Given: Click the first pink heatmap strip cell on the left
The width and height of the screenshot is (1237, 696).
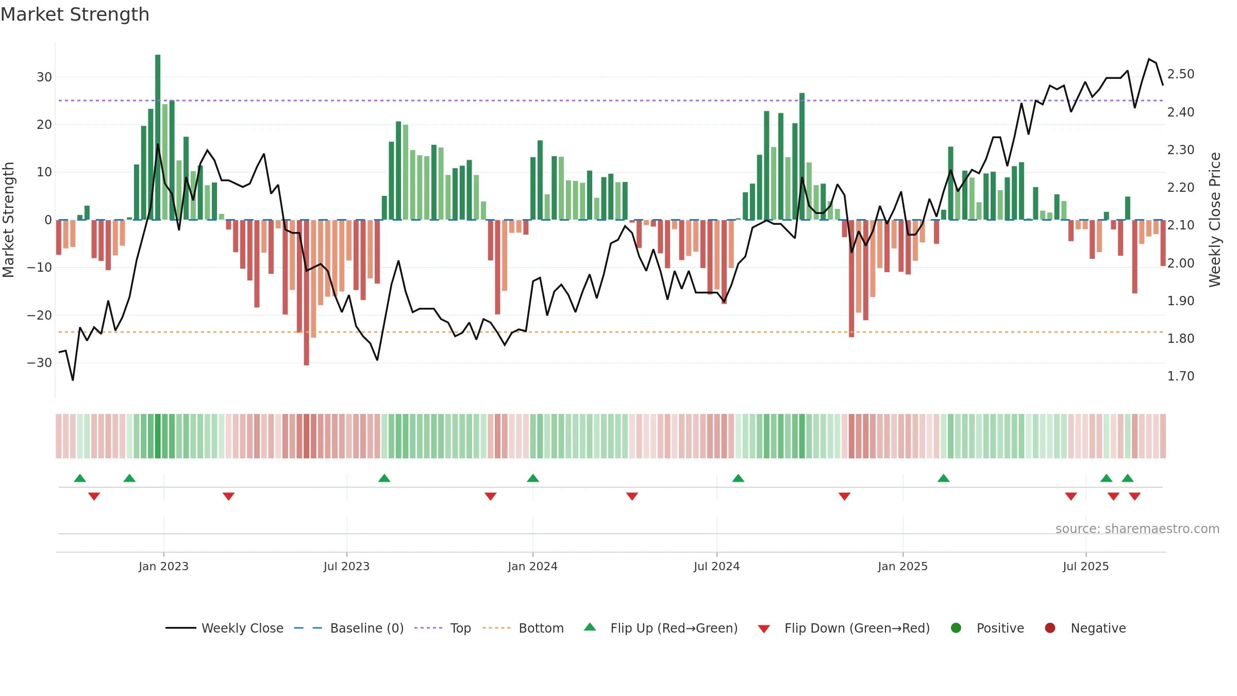Looking at the screenshot, I should pos(59,436).
